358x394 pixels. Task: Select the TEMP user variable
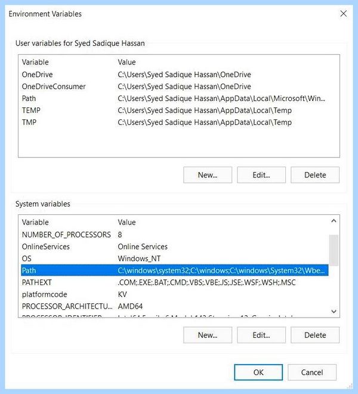point(179,110)
